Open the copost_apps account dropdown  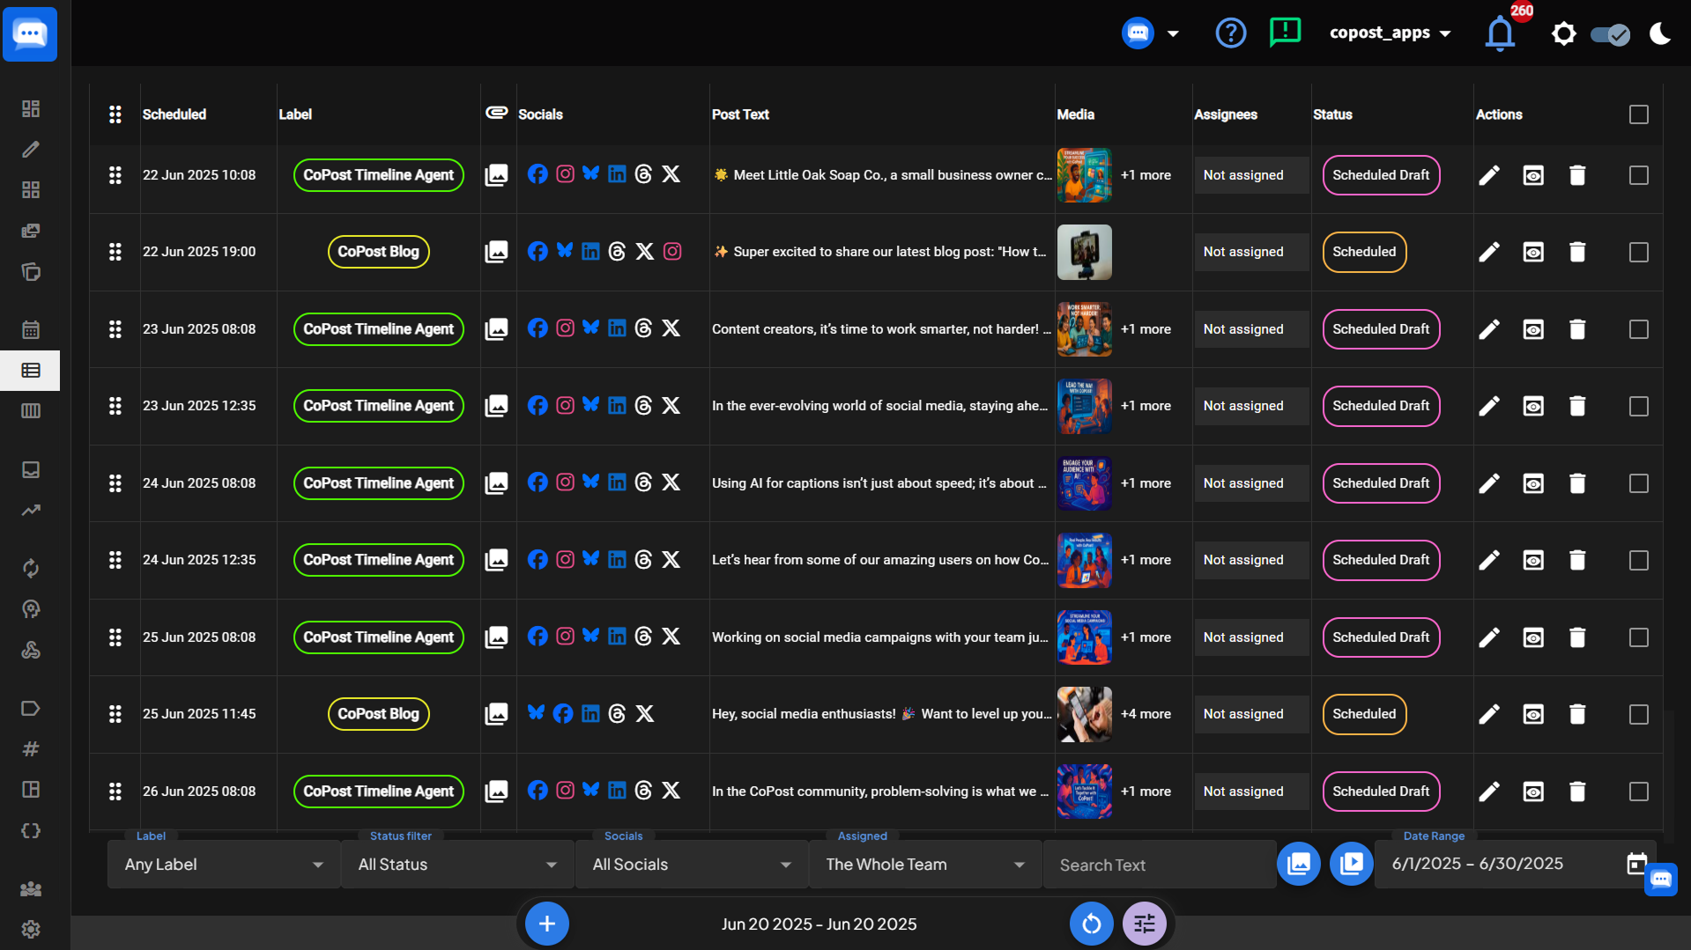[x=1390, y=33]
